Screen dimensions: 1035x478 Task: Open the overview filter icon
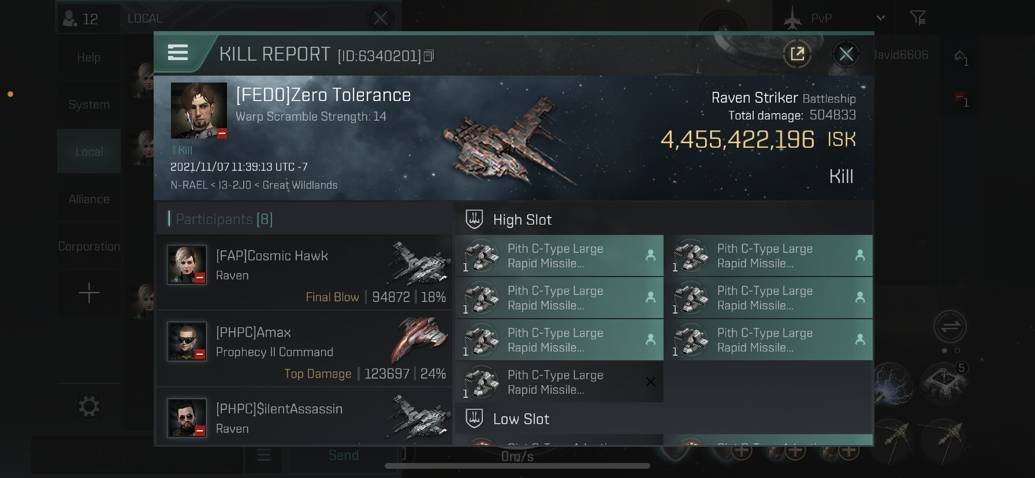tap(918, 18)
